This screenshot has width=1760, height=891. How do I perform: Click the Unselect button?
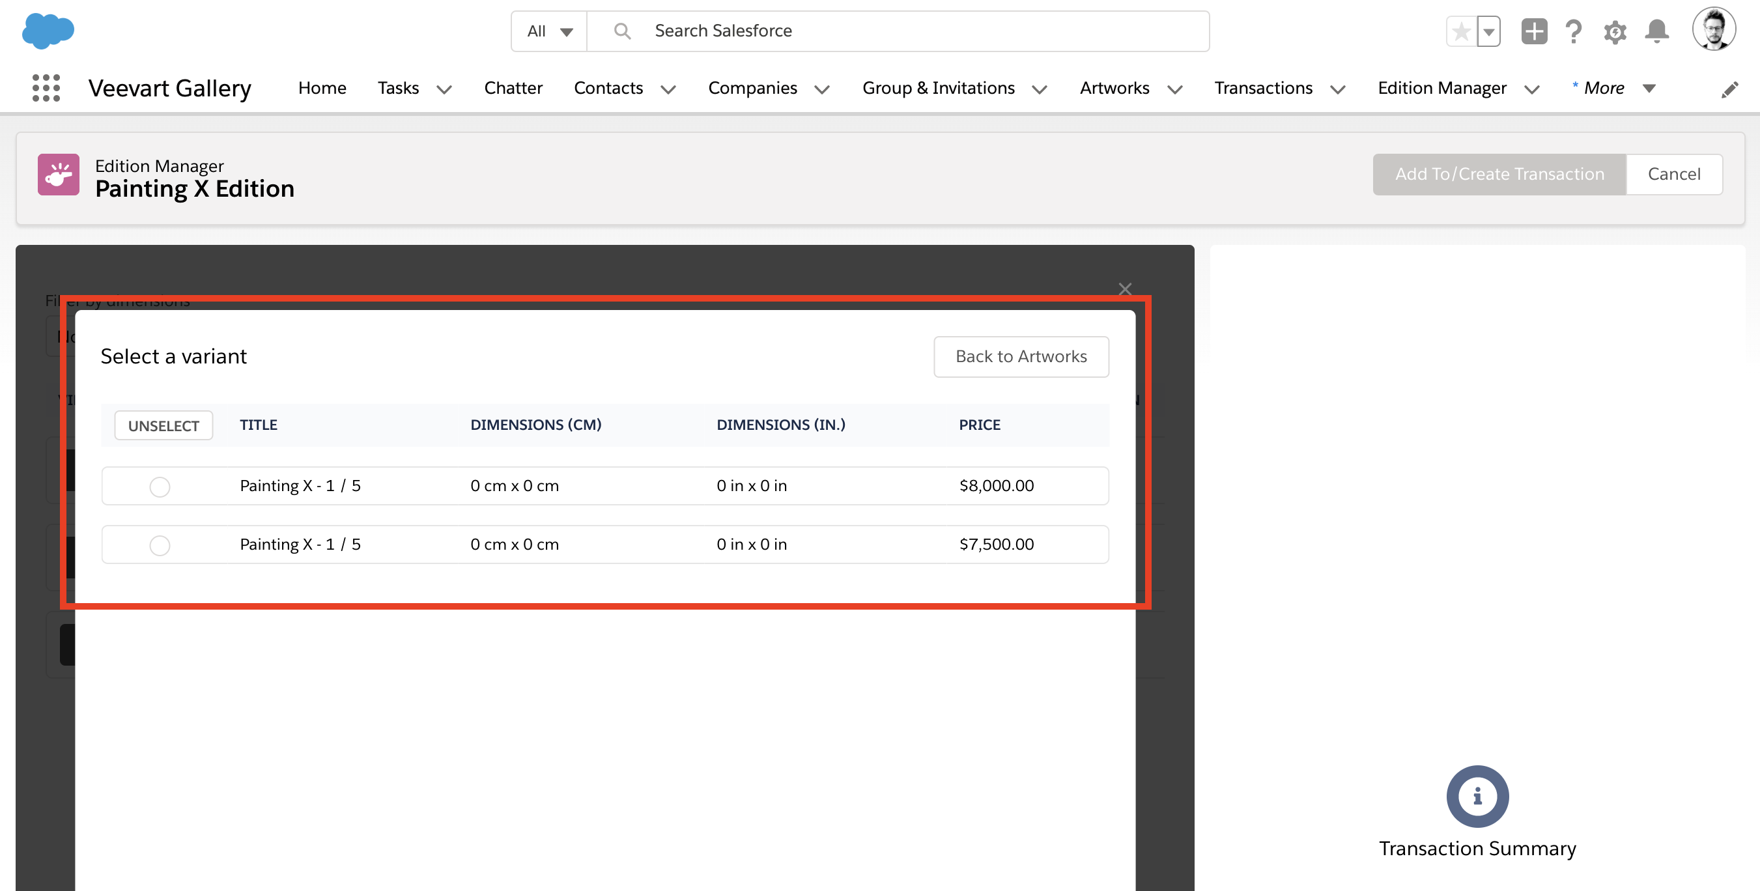point(163,425)
